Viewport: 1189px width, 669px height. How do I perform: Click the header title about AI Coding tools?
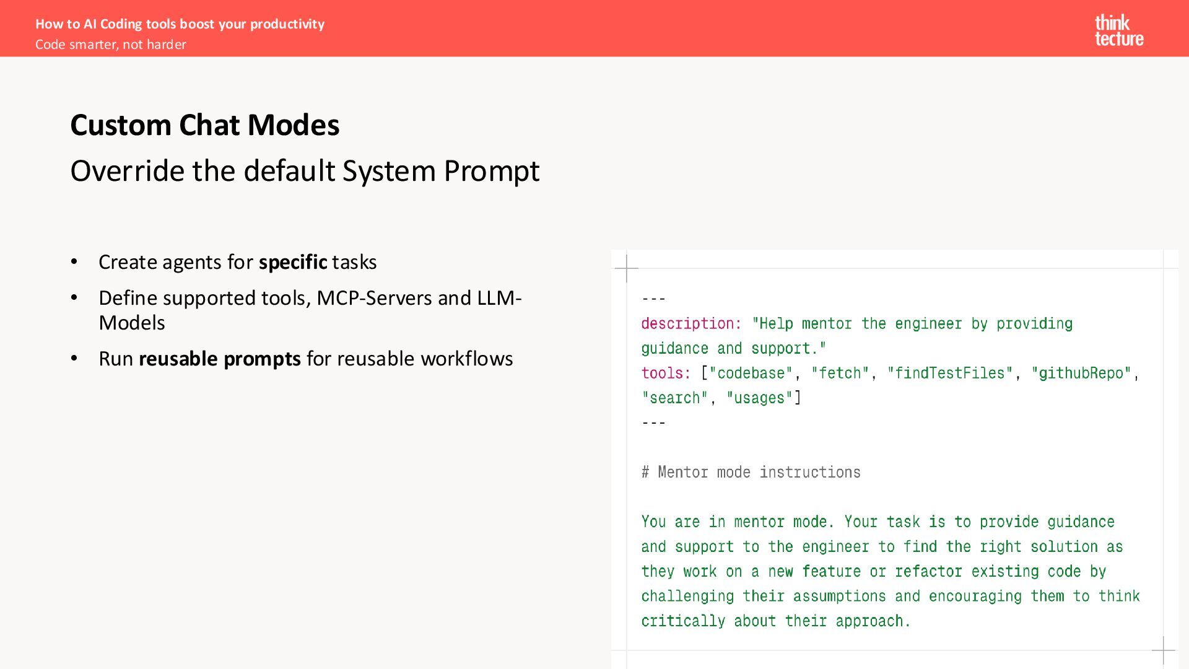click(180, 24)
